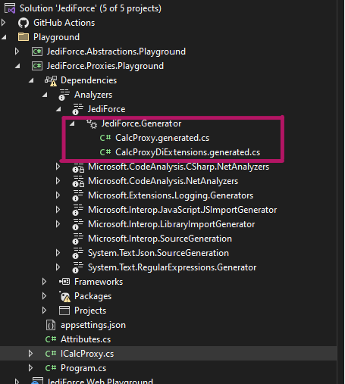Collapse the JediForce analyzer node
The image size is (345, 384).
click(x=58, y=110)
